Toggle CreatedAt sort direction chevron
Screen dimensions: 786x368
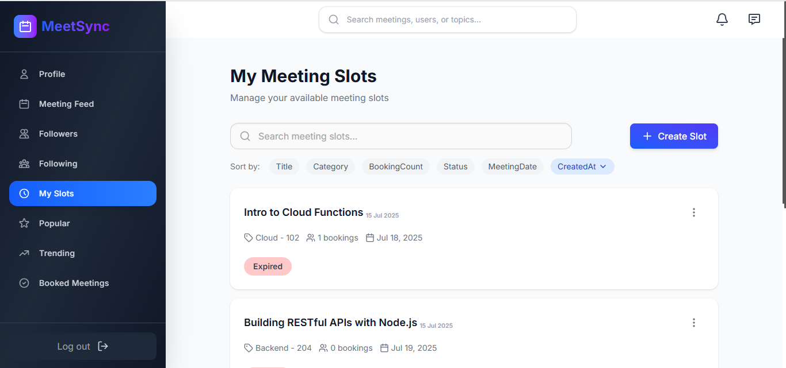[603, 166]
